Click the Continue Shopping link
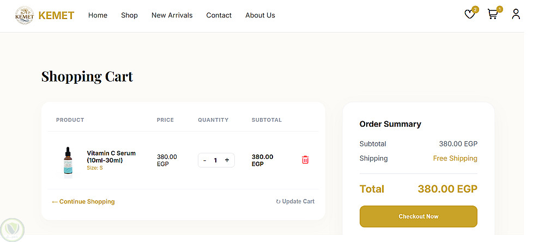The image size is (545, 242). pyautogui.click(x=83, y=202)
